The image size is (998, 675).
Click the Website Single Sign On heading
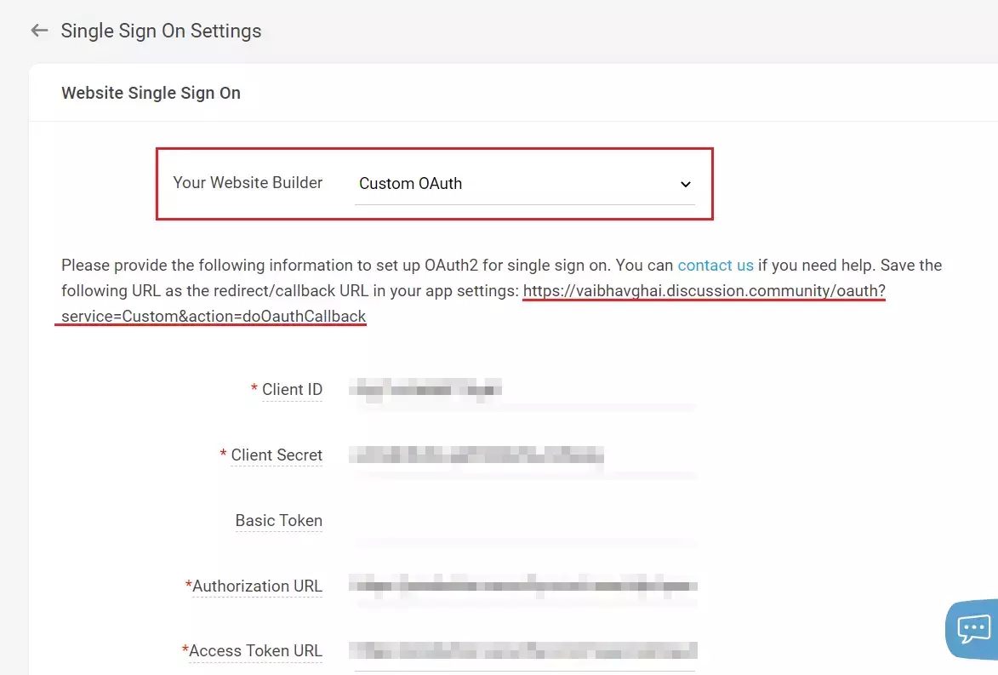151,93
